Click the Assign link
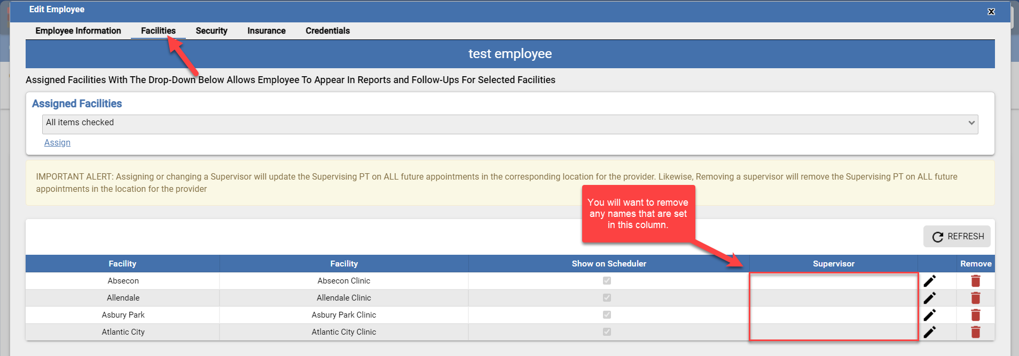This screenshot has height=356, width=1019. 57,142
